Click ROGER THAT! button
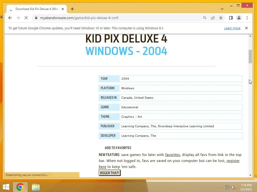 109,173
